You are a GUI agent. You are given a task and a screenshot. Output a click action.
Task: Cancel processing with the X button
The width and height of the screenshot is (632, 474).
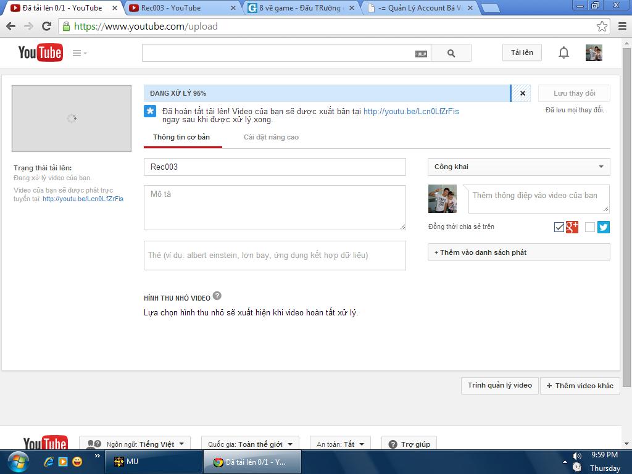point(522,93)
